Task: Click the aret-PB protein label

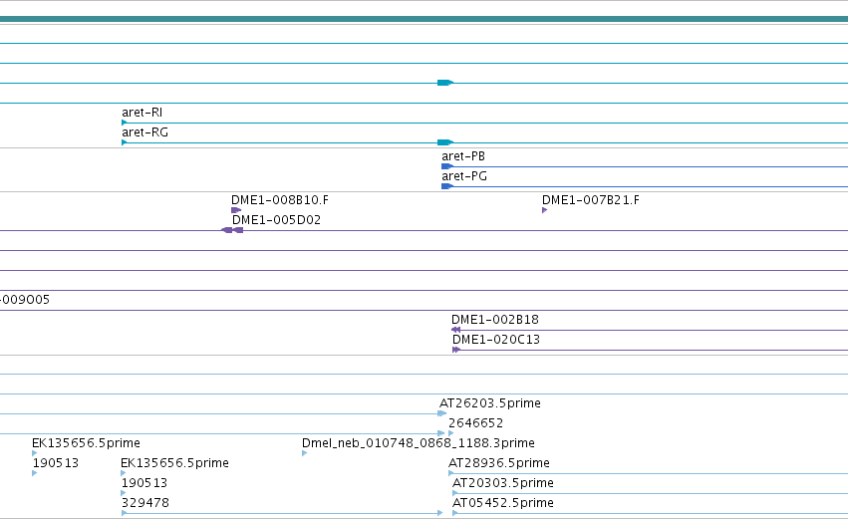Action: (463, 156)
